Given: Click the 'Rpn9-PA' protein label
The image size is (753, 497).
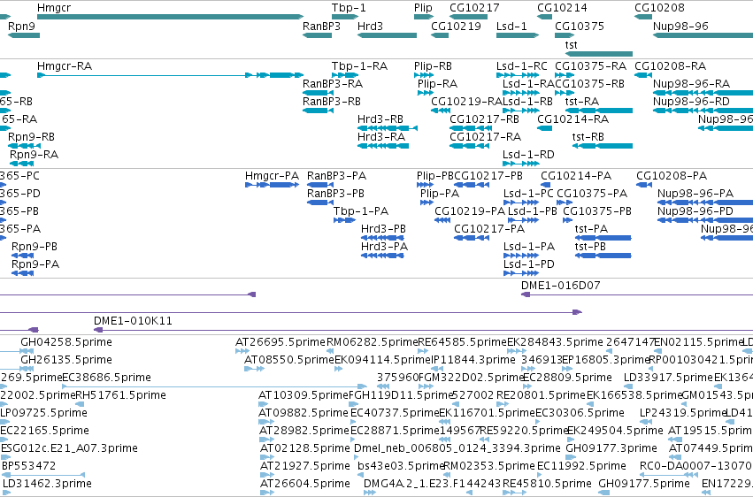Looking at the screenshot, I should pos(35,264).
